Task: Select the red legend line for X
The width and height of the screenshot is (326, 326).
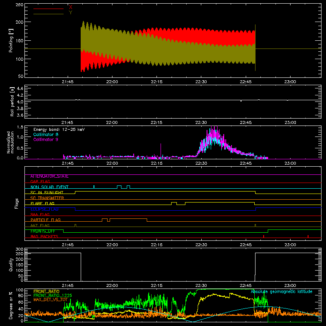Action: [48, 9]
